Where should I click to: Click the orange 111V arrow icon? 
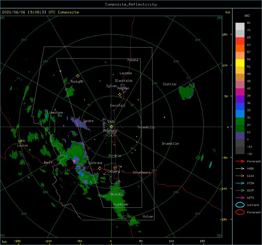tap(240, 176)
